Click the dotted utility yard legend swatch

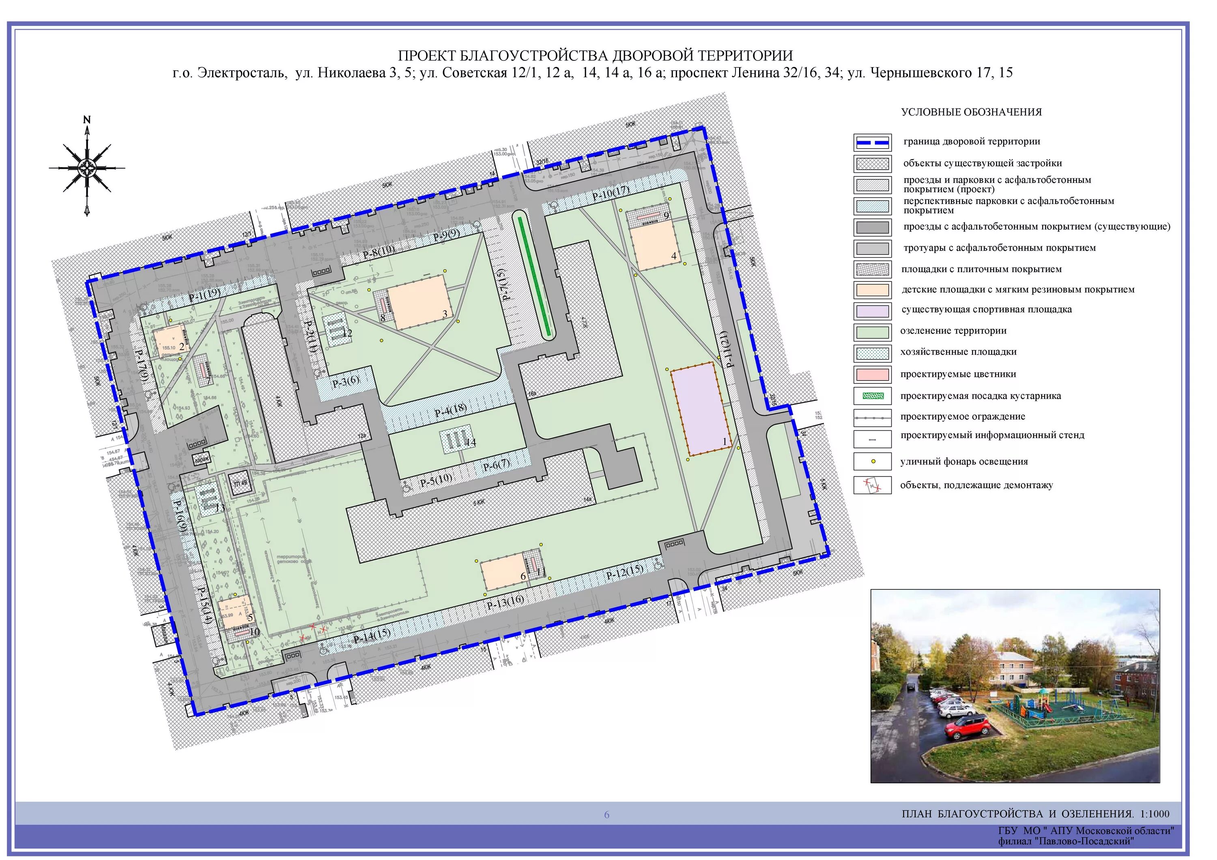(x=873, y=353)
